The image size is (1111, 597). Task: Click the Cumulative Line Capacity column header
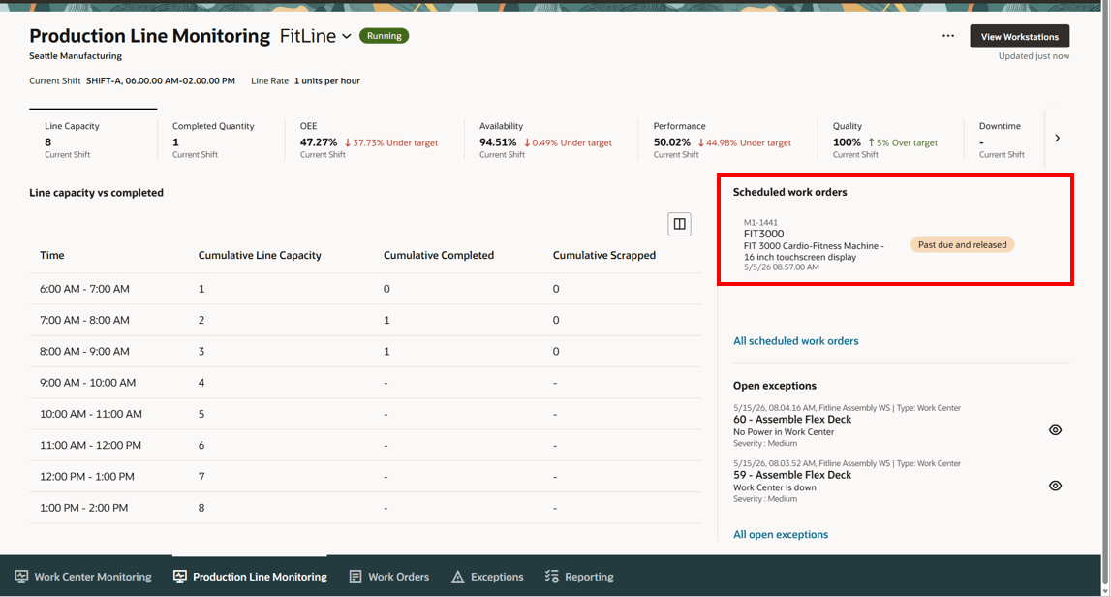260,255
